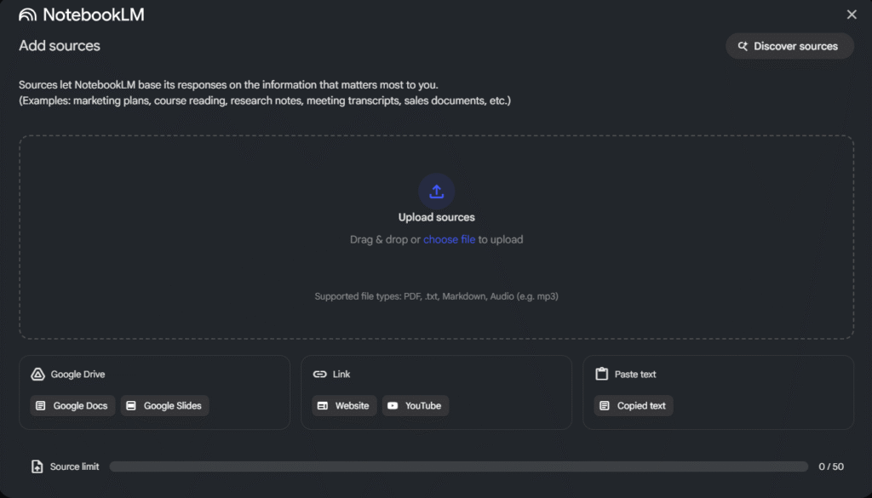Click the blue upload arrow icon
The width and height of the screenshot is (872, 498).
click(x=436, y=192)
